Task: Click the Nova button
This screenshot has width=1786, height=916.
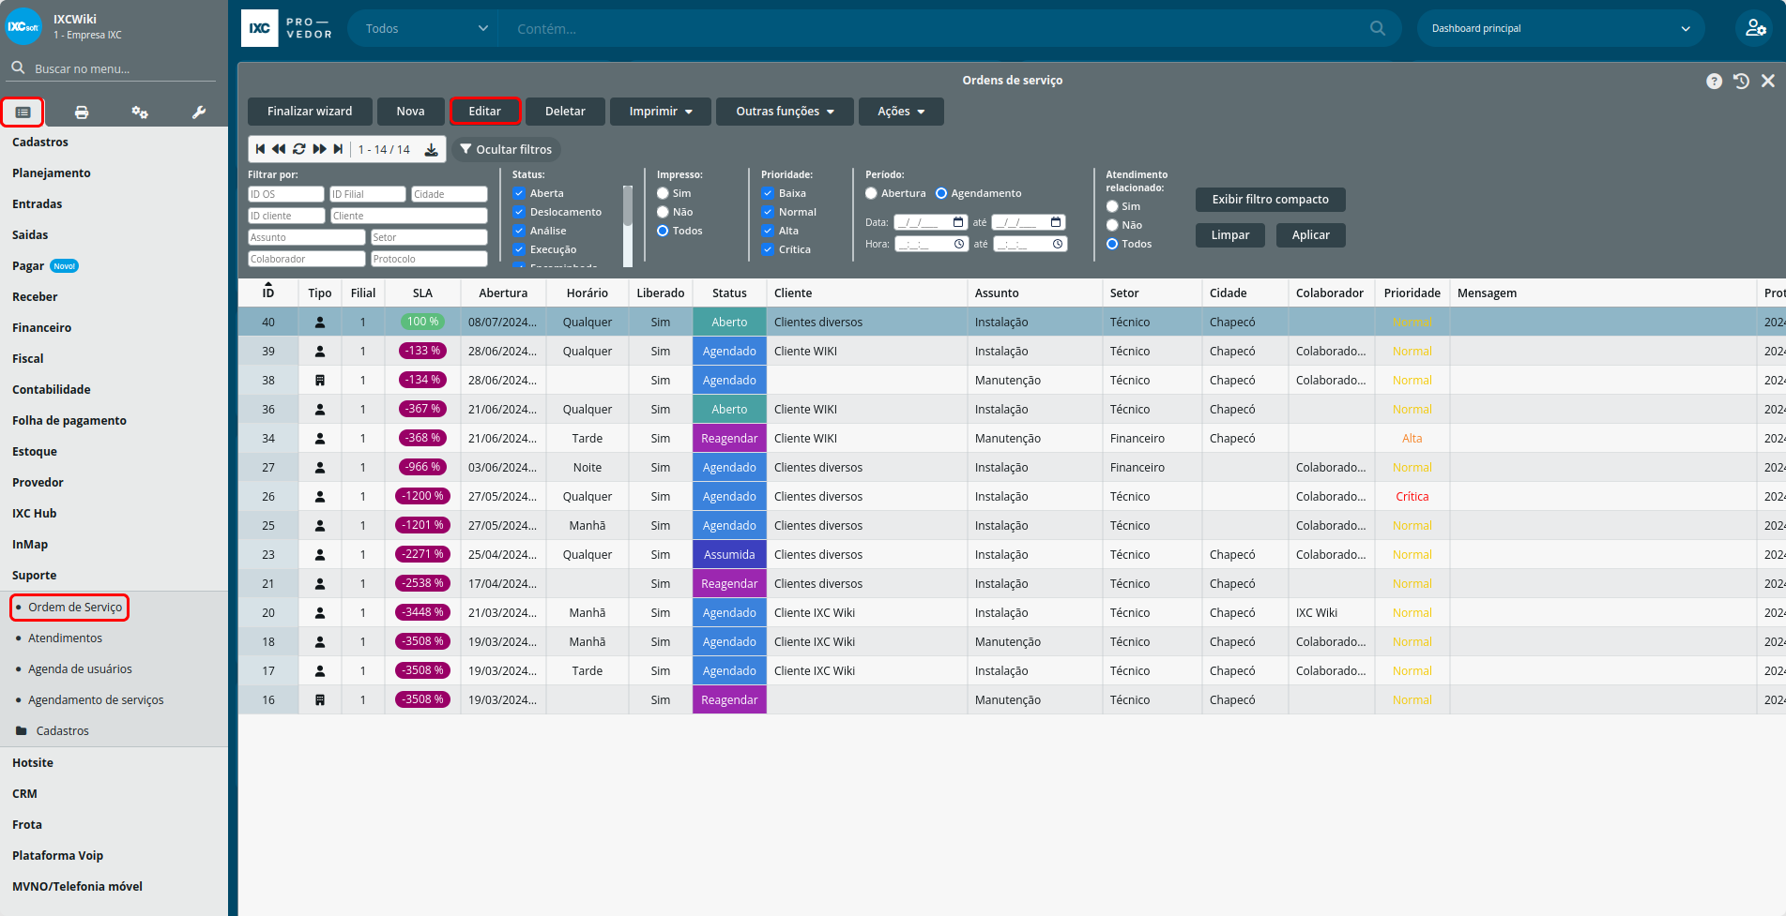Action: tap(410, 111)
